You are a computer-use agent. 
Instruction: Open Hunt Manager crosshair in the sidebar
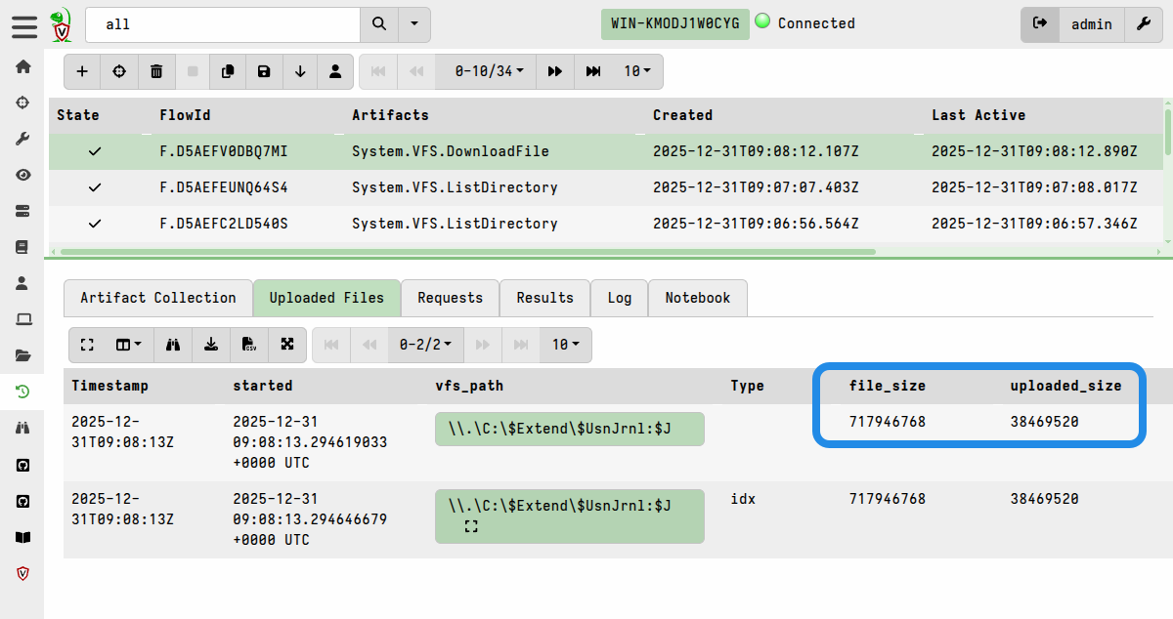click(22, 103)
